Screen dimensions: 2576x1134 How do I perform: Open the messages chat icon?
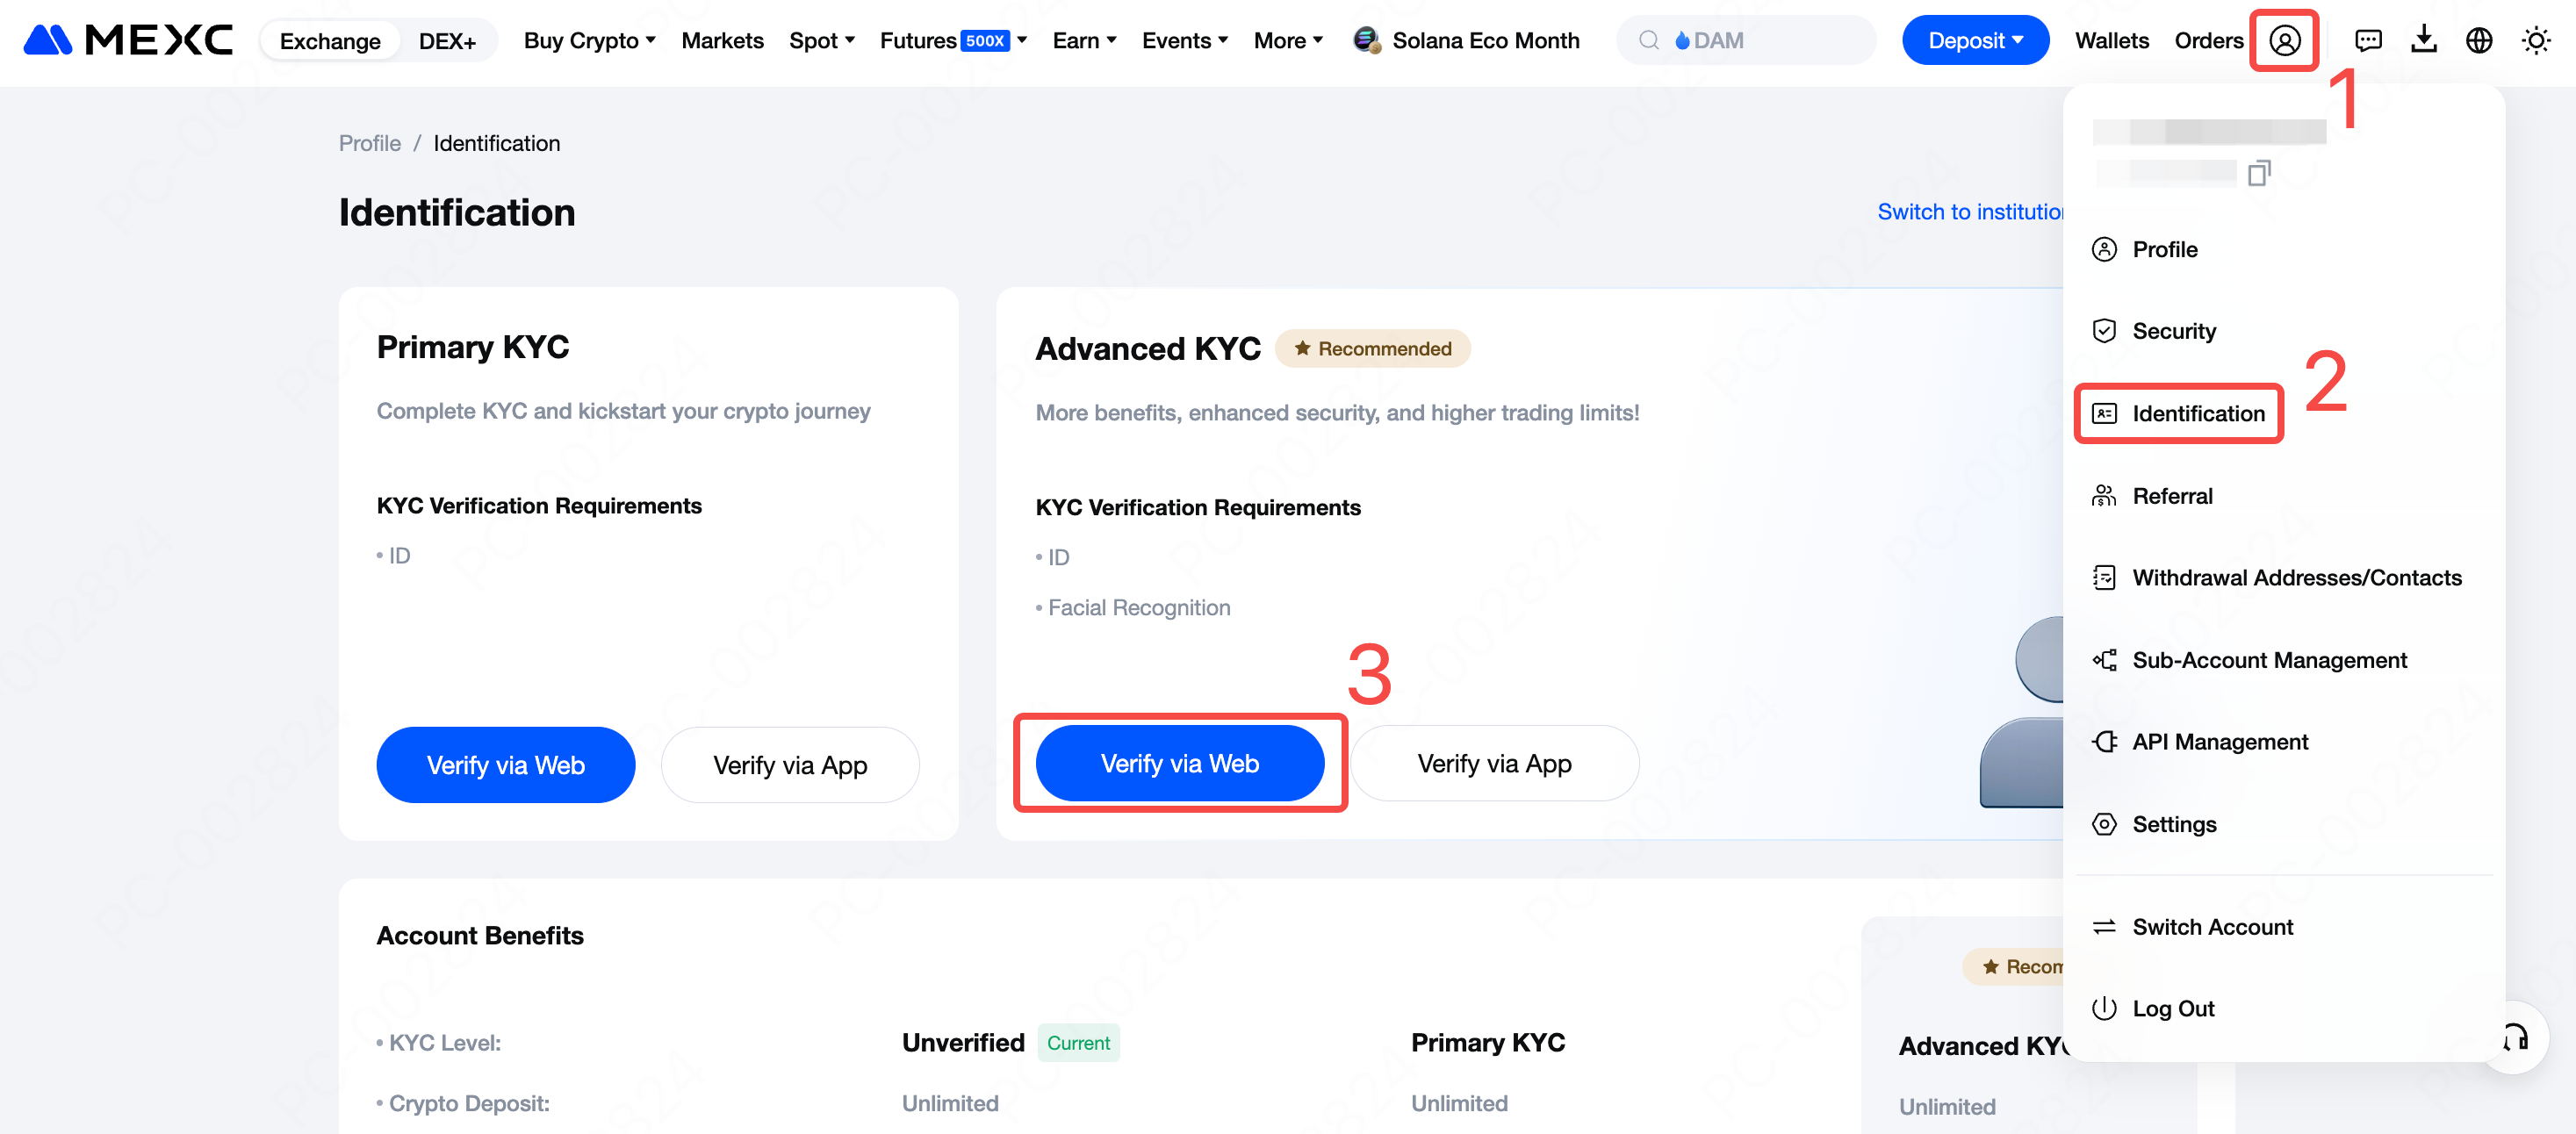[2367, 41]
